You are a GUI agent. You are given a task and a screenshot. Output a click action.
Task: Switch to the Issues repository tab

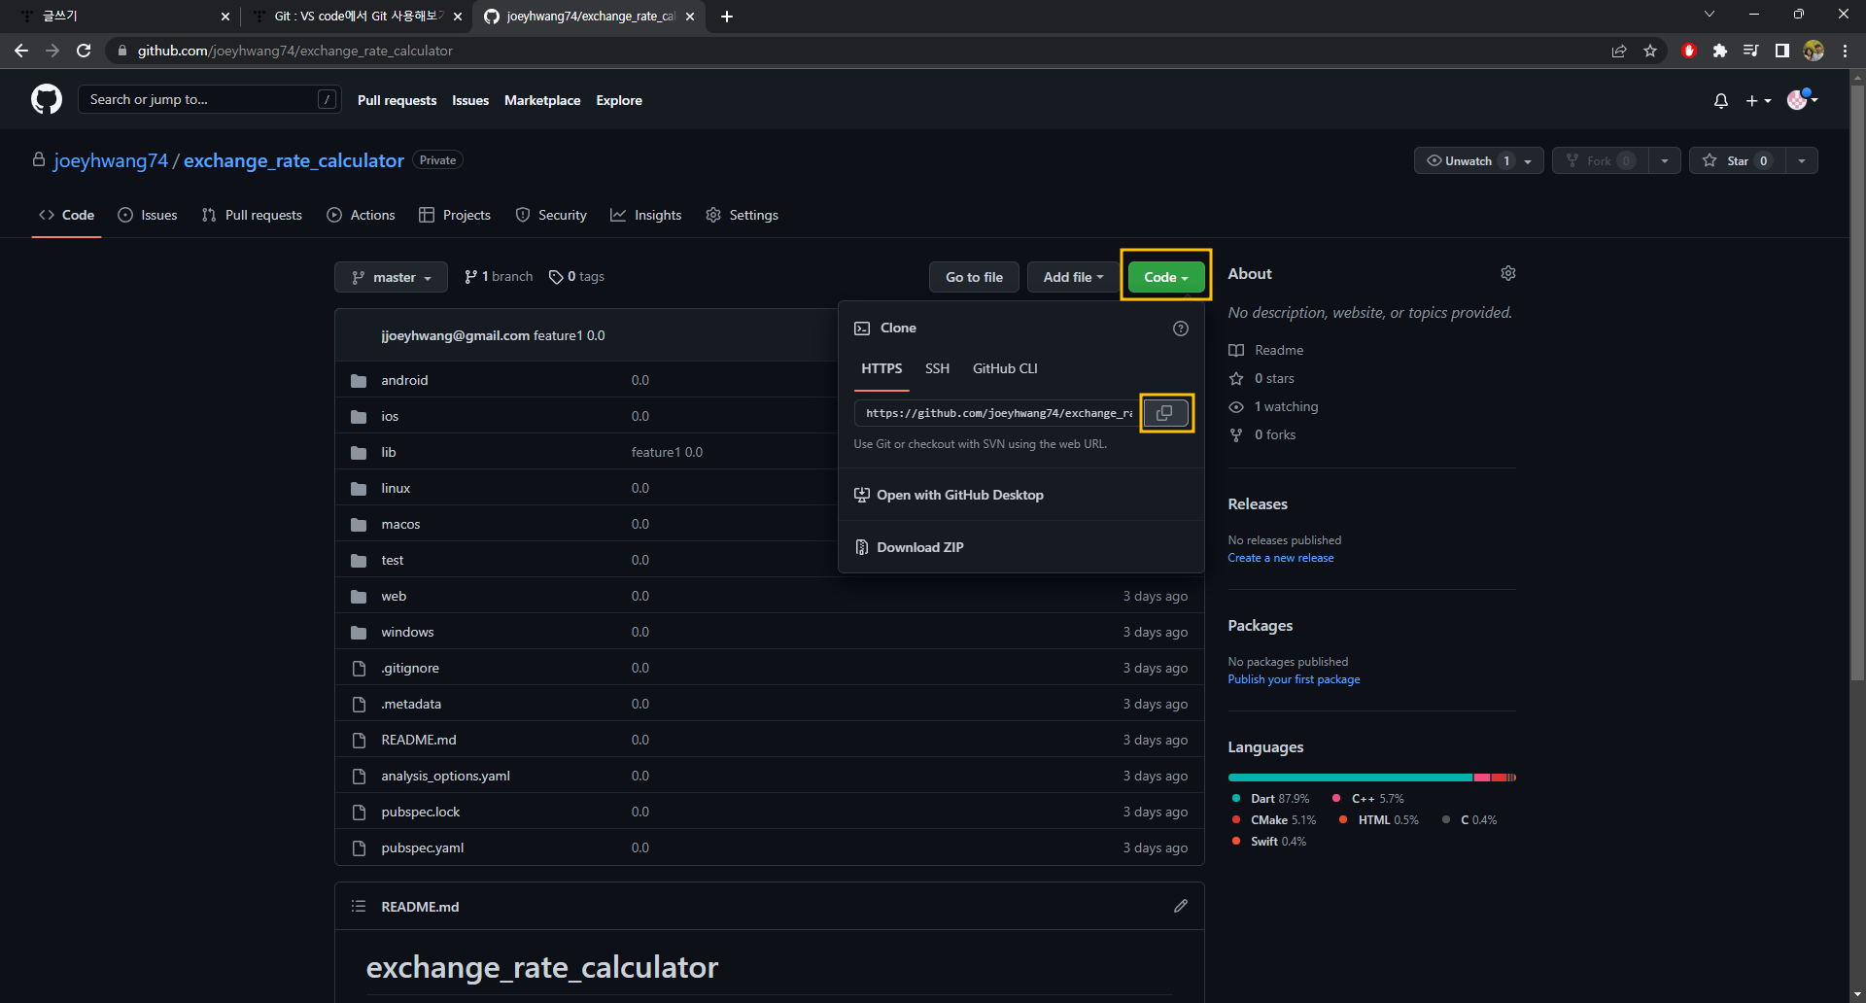coord(148,215)
